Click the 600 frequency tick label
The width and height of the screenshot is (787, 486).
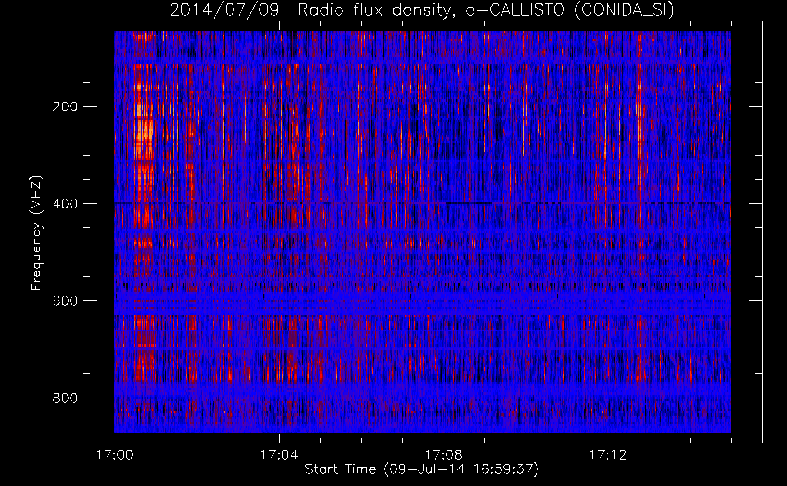tap(65, 301)
